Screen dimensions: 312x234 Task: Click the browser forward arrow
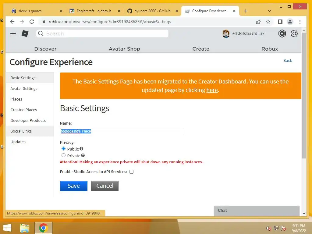point(22,22)
